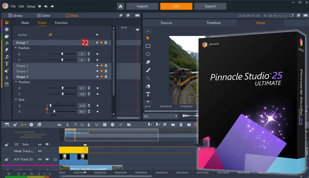Toggle visibility of the Mask Track
This screenshot has height=178, width=309.
(40, 151)
